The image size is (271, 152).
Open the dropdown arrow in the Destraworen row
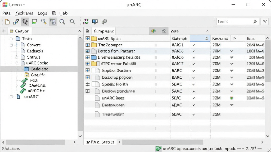(232, 105)
